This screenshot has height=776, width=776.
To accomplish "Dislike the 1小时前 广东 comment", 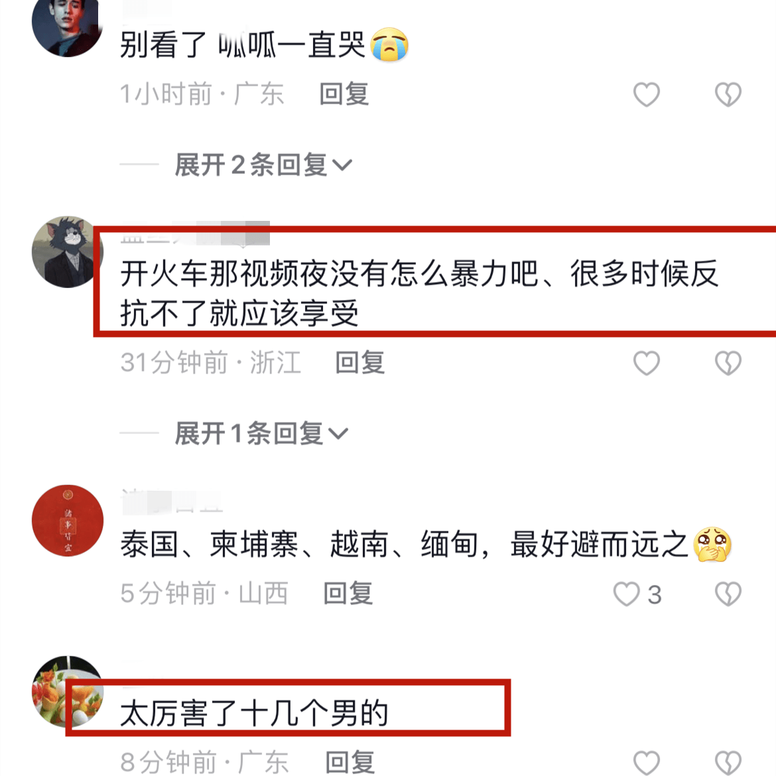I will pos(728,94).
